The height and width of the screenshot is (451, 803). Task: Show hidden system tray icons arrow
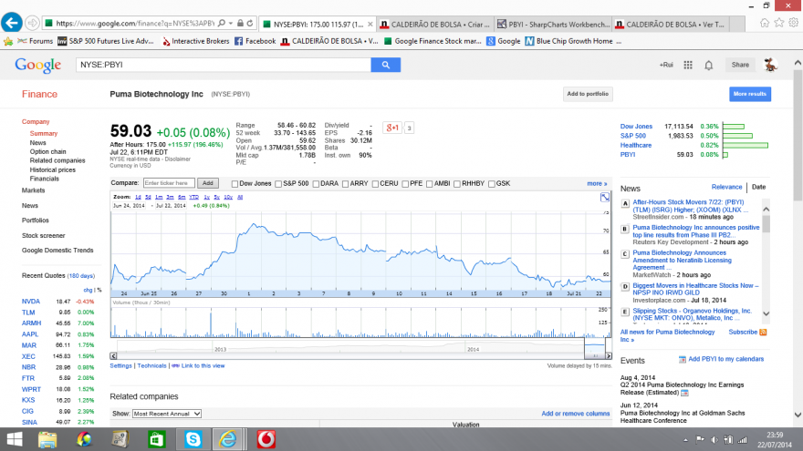coord(685,440)
